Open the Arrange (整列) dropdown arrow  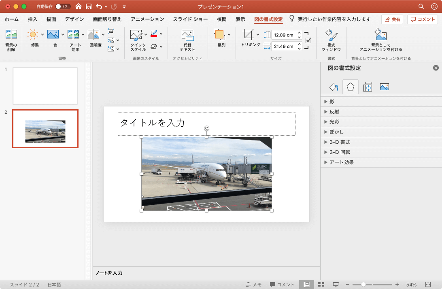[229, 35]
